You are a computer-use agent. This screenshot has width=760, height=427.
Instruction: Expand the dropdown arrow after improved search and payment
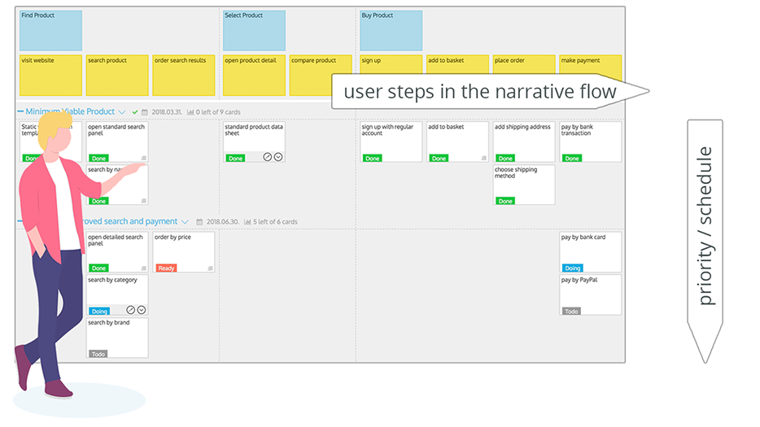185,222
